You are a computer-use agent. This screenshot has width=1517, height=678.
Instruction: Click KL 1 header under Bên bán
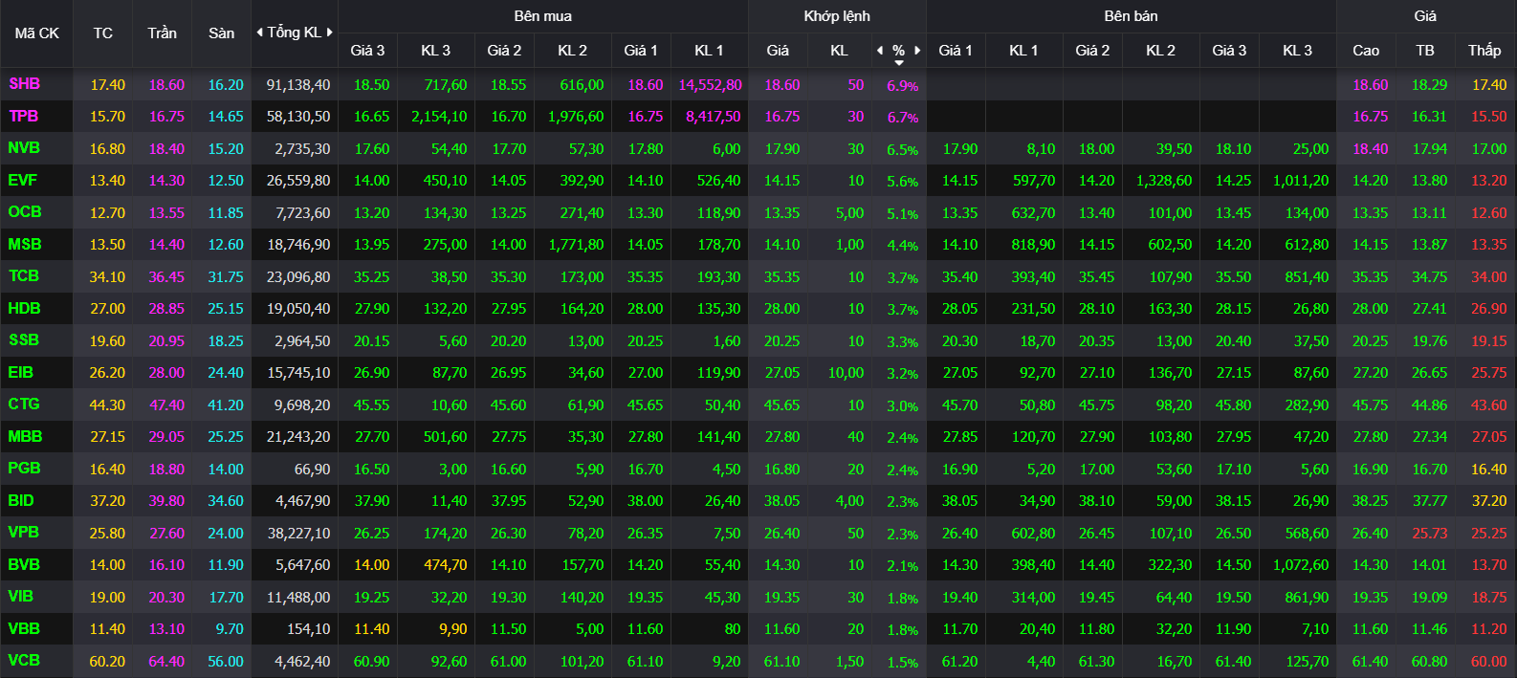coord(1023,51)
